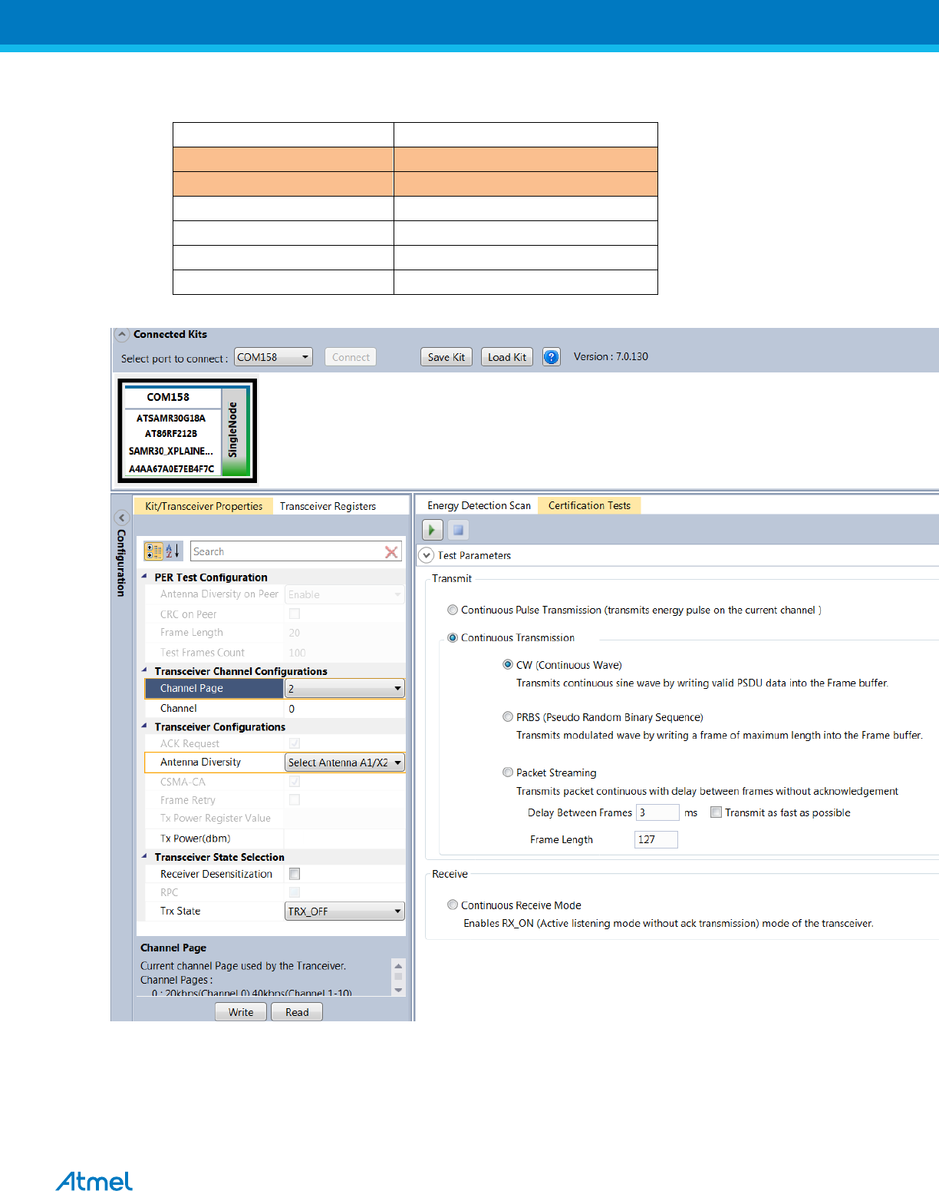Open Trx State dropdown
Viewport: 939px width, 1191px height.
click(x=344, y=911)
